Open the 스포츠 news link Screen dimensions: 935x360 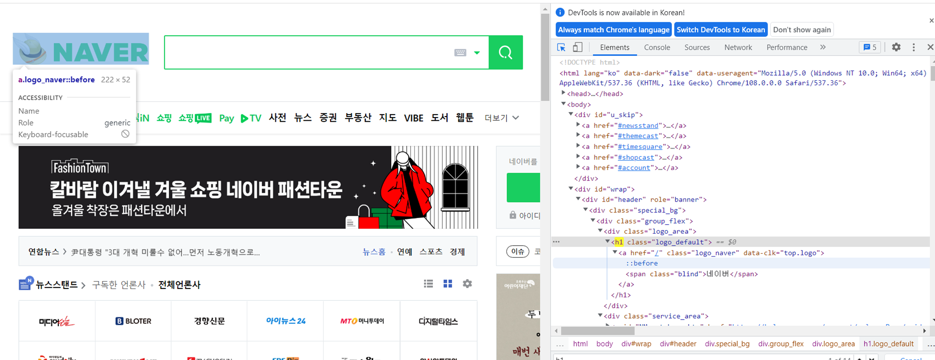[431, 252]
